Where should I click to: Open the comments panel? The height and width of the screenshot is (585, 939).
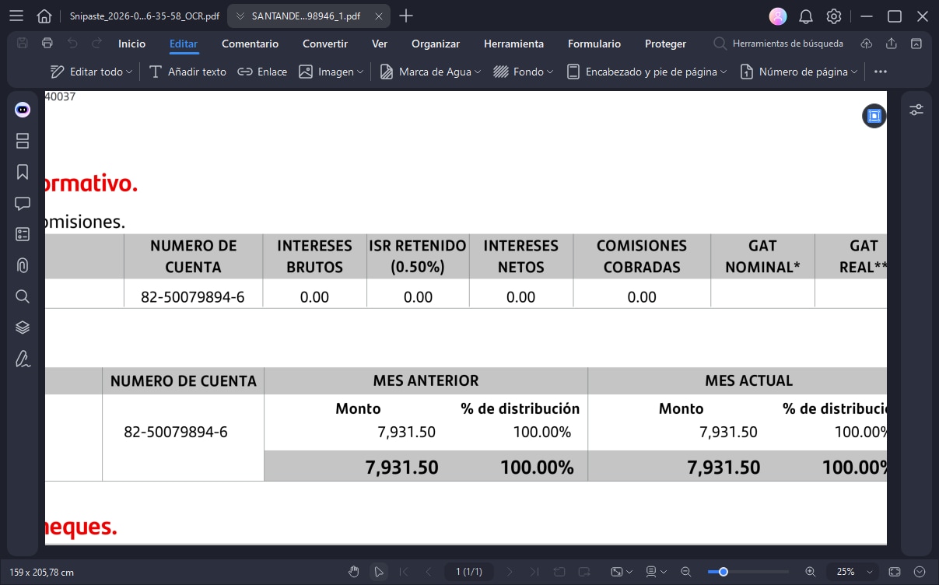pyautogui.click(x=22, y=203)
